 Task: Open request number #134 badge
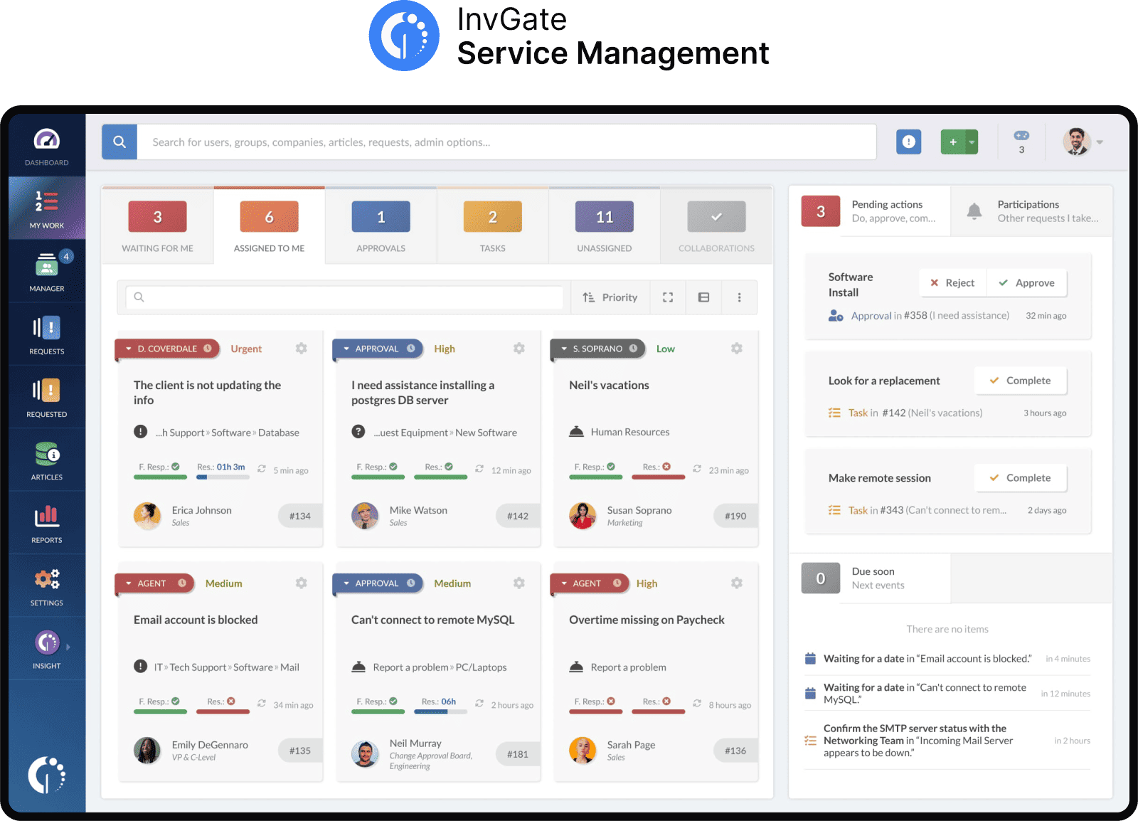coord(299,516)
